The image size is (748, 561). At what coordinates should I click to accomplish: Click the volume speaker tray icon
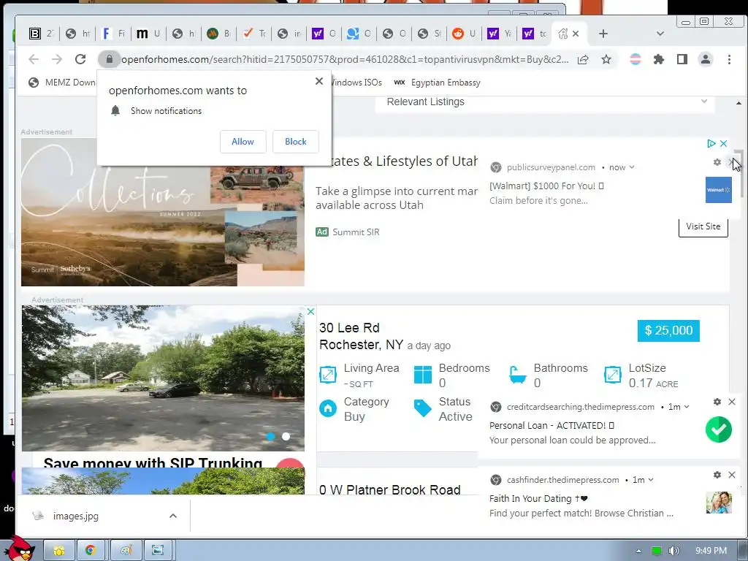click(673, 551)
